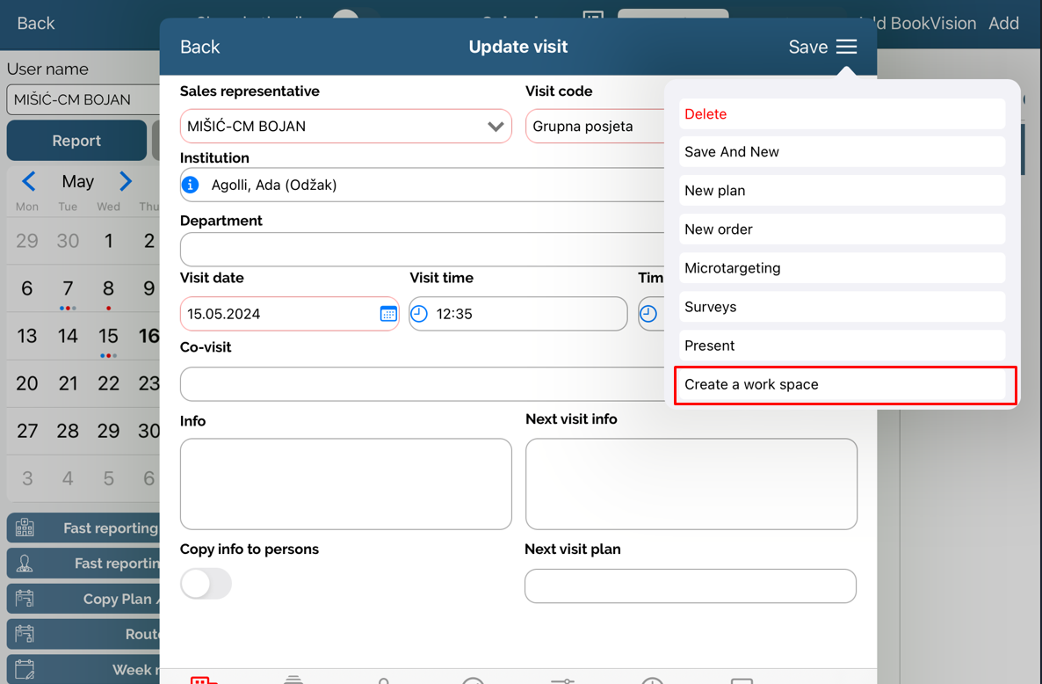Screen dimensions: 1042x684
Task: Open the hamburger menu next to Save
Action: point(846,47)
